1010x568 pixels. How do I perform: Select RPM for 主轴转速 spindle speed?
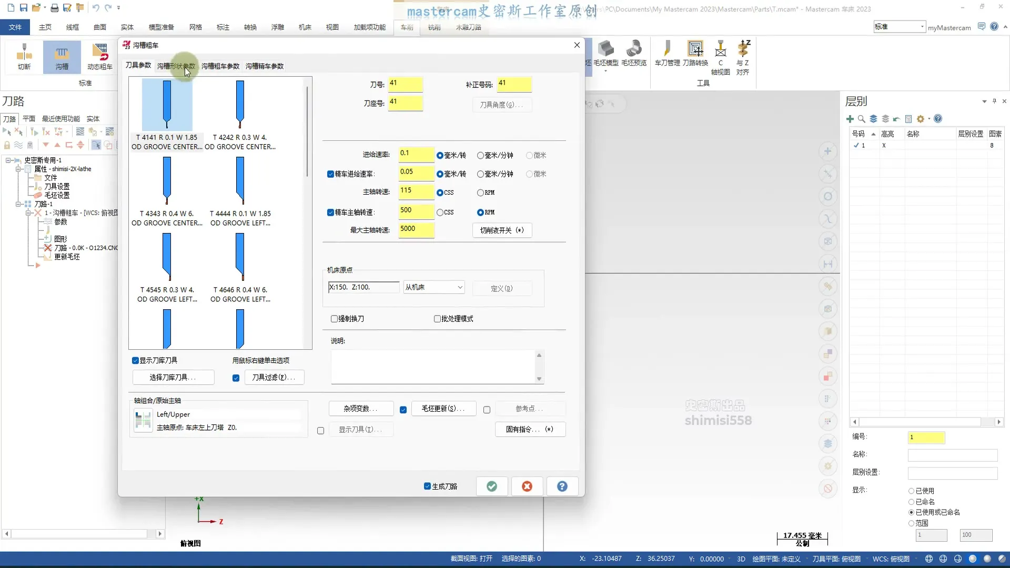pyautogui.click(x=480, y=193)
